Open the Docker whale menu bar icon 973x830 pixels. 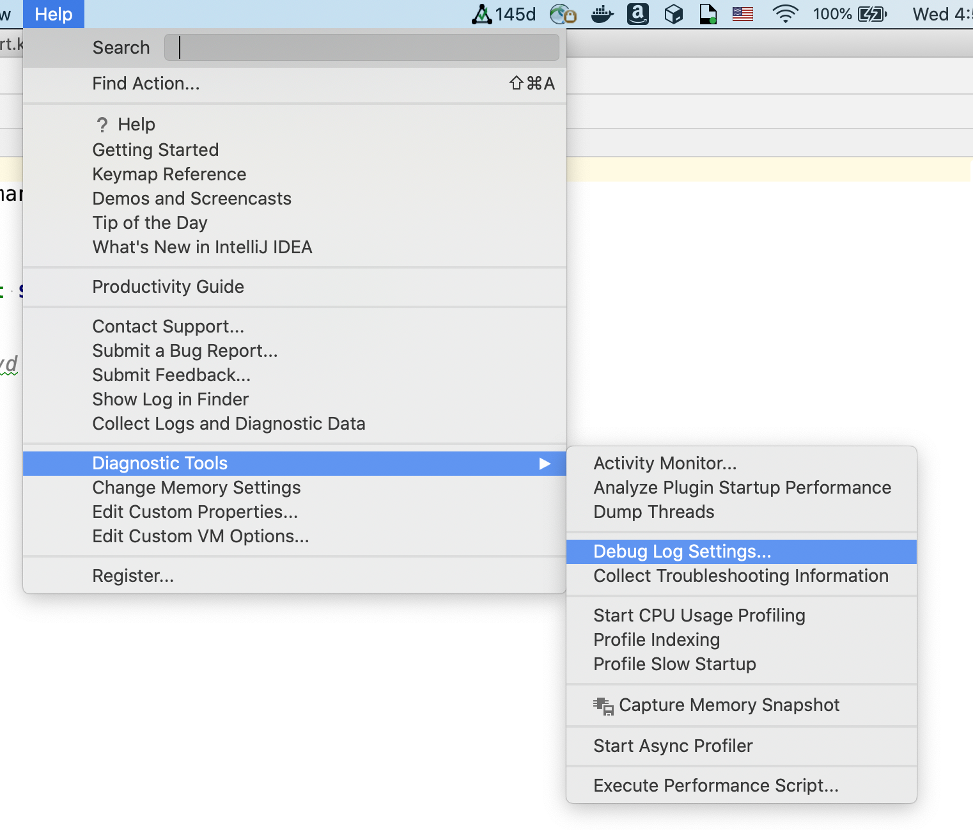tap(602, 13)
